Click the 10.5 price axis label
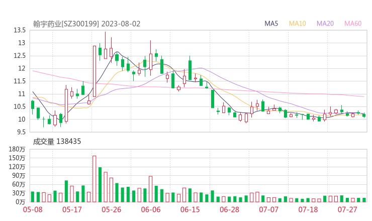 pyautogui.click(x=20, y=106)
